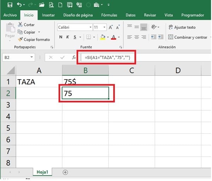Switch to the Insertar tab
The image size is (212, 181).
click(x=48, y=15)
